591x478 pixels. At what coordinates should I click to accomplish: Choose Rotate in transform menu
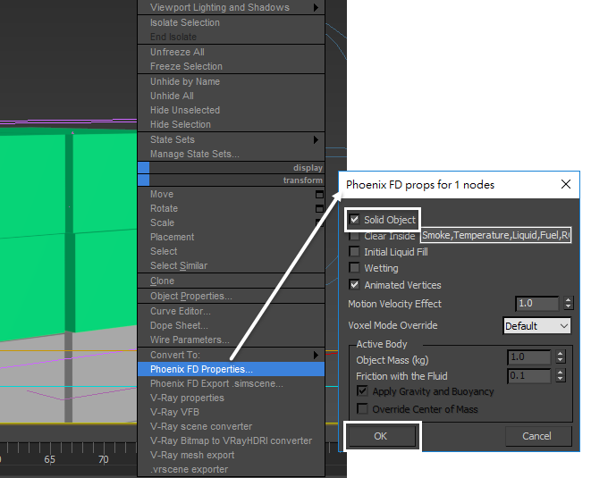(x=231, y=209)
